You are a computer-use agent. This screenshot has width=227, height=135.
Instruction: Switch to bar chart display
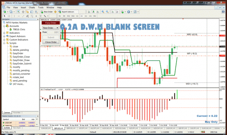click(89, 12)
